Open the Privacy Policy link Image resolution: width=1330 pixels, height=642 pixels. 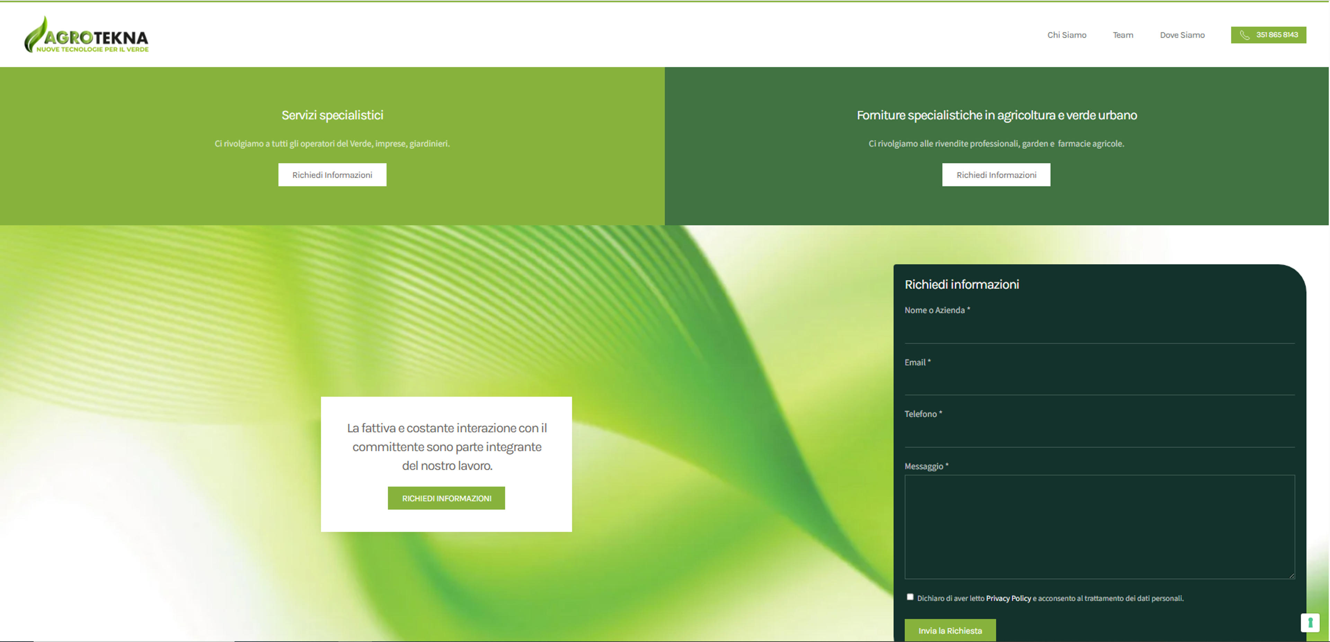(x=1008, y=598)
